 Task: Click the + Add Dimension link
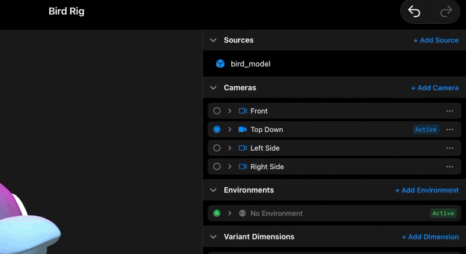430,237
